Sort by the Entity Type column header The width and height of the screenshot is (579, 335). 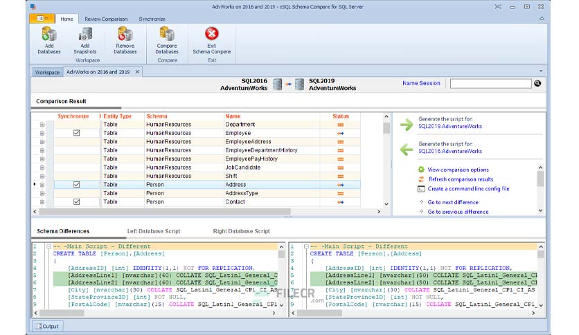118,116
